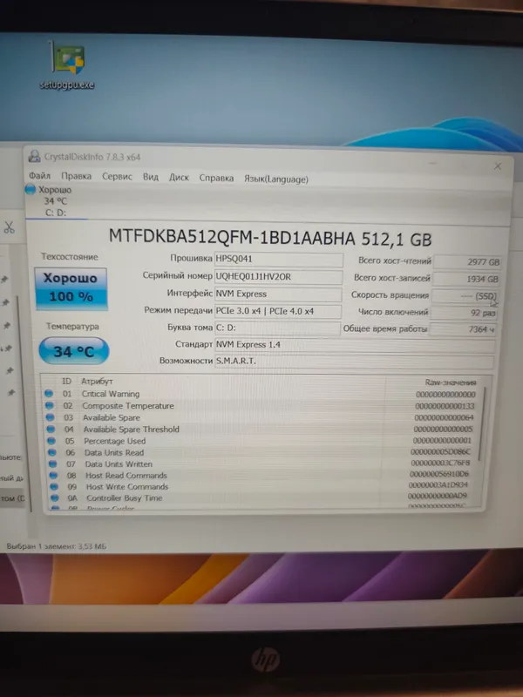Select the Available Spare attribute row
Screen dimensions: 523x697
coord(262,418)
